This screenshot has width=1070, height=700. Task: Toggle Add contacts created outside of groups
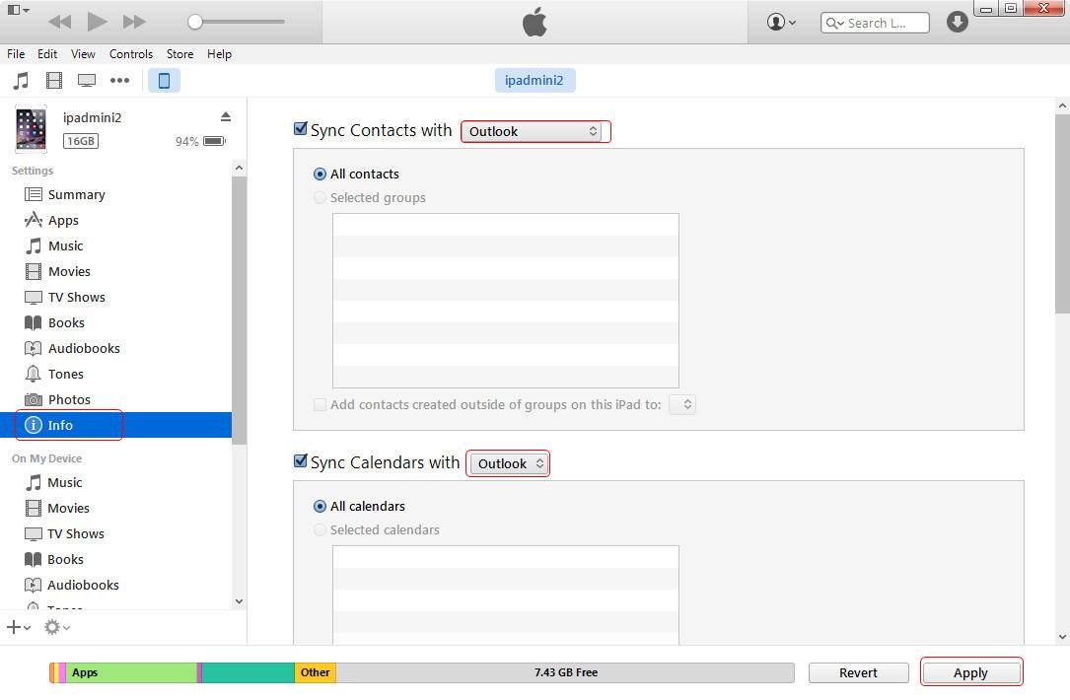320,404
